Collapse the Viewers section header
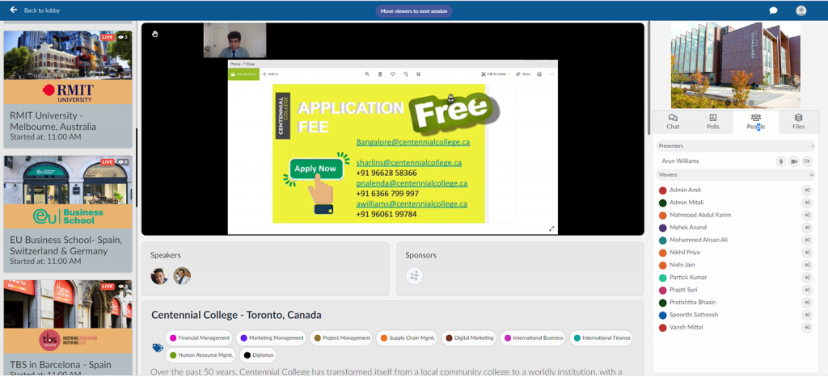The image size is (828, 377). click(x=736, y=174)
